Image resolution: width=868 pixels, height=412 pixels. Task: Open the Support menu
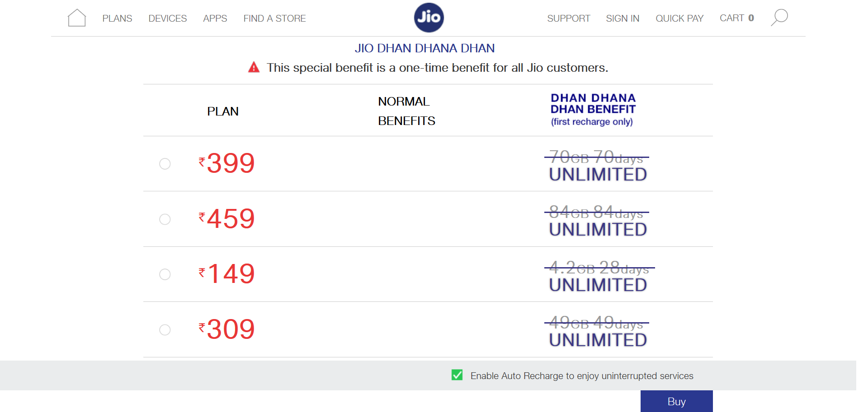click(568, 19)
